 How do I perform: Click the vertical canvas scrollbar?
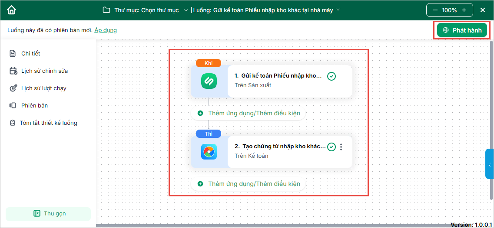[492, 120]
